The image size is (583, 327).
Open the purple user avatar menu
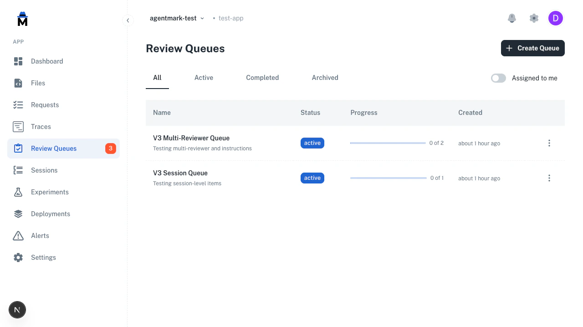click(556, 18)
